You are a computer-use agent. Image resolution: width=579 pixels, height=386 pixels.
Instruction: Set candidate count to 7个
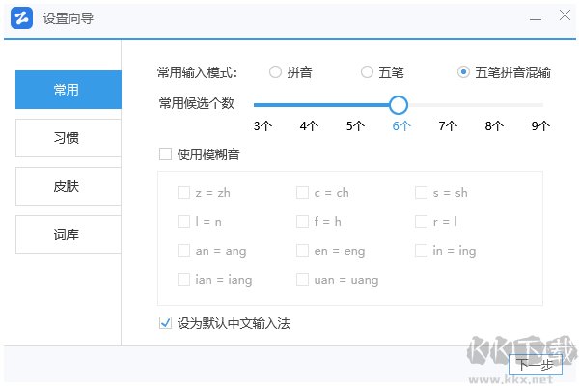[448, 125]
